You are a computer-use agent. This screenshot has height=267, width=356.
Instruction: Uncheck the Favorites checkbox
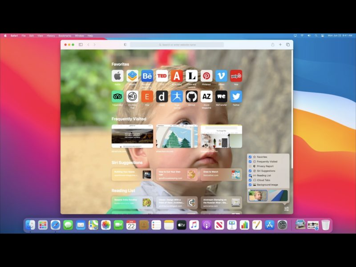click(250, 157)
